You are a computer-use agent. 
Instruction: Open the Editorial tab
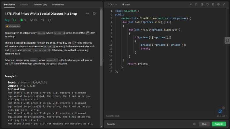point(24,5)
